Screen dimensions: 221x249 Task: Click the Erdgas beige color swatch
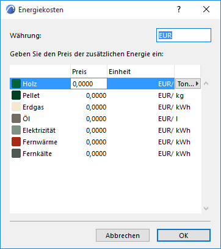click(x=16, y=107)
